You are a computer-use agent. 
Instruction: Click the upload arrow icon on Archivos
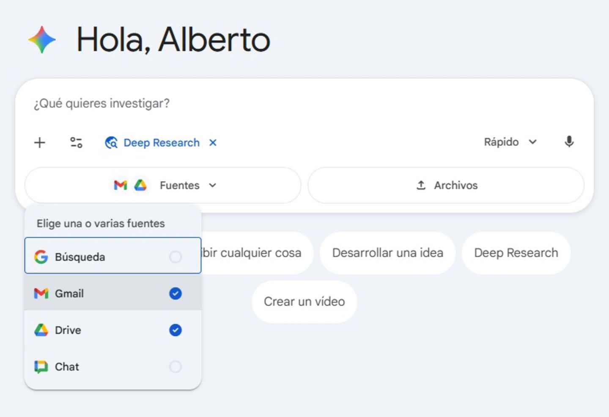(x=421, y=185)
